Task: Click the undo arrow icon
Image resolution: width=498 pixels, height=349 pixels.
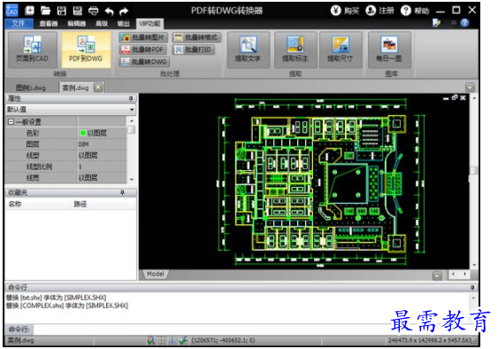Action: pyautogui.click(x=109, y=12)
